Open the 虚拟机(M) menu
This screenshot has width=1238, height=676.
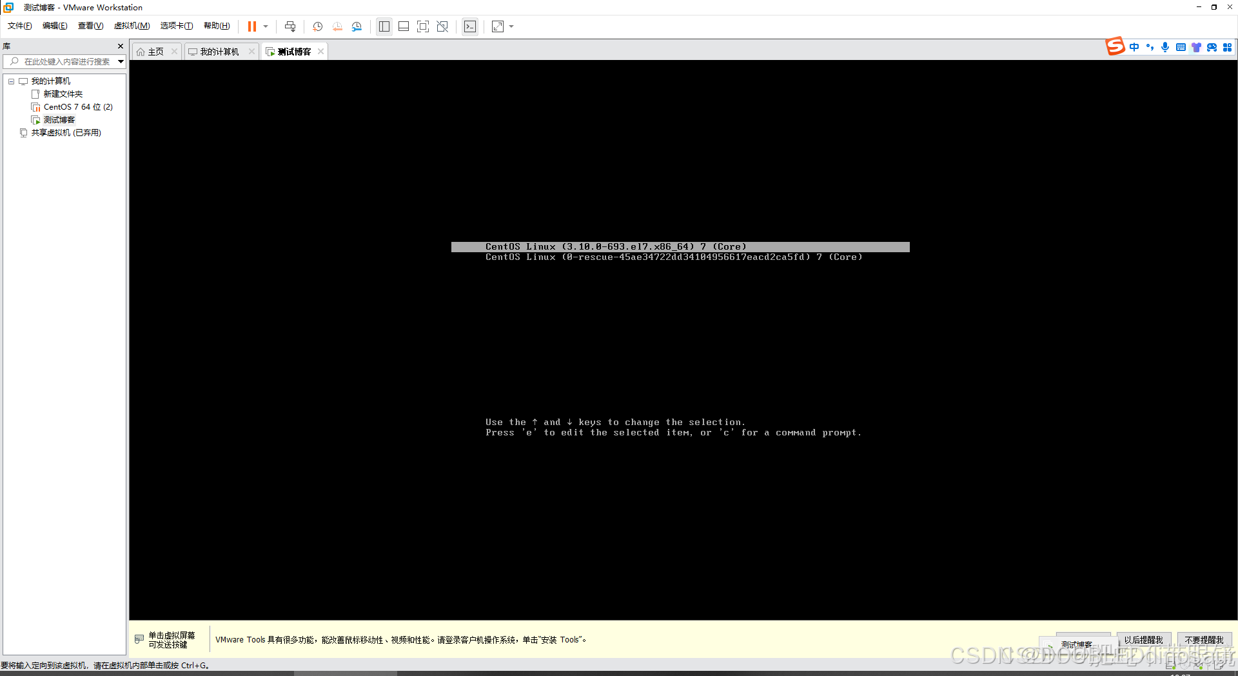pyautogui.click(x=132, y=26)
